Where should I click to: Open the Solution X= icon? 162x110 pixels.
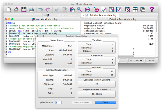[x=104, y=10]
